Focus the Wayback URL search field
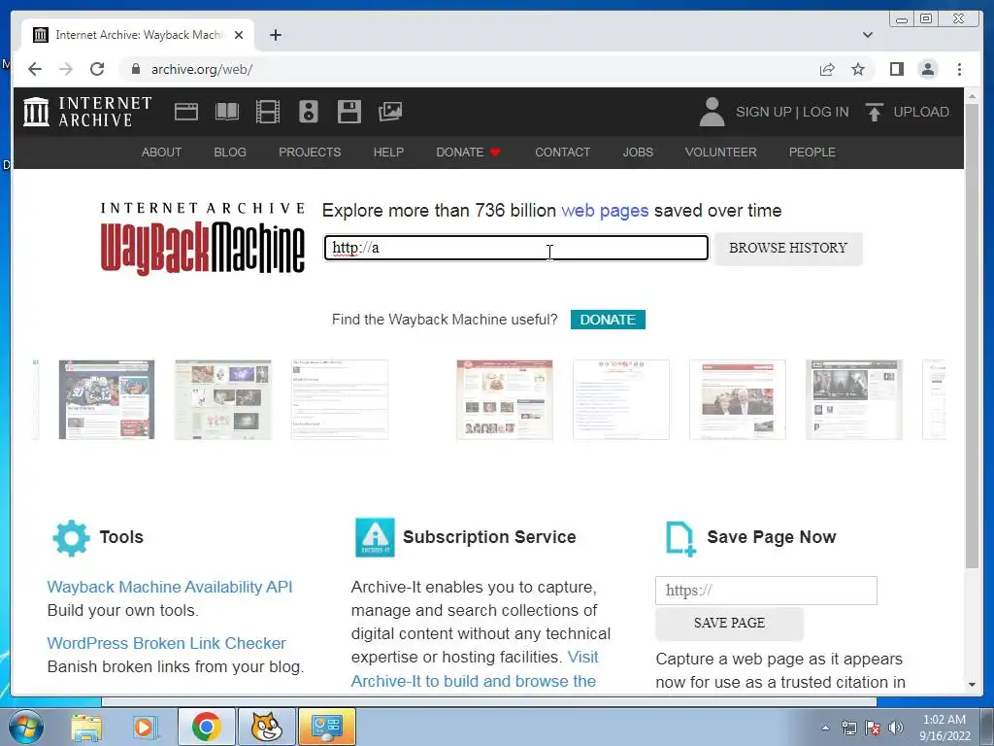Screen dimensions: 994x746 516,248
